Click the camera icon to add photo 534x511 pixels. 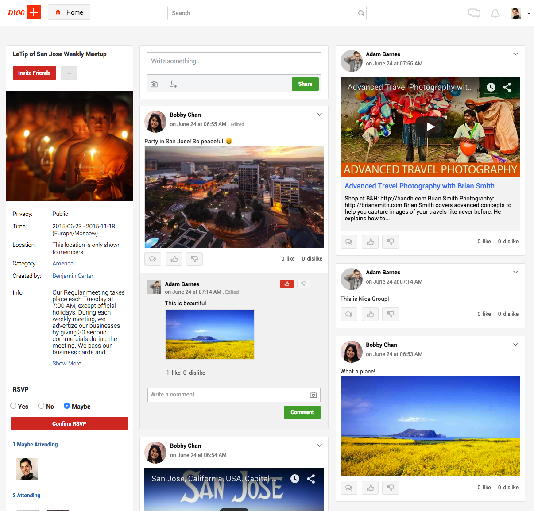[x=154, y=84]
